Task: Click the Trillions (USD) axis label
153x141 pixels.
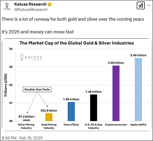Action: (x=5, y=85)
